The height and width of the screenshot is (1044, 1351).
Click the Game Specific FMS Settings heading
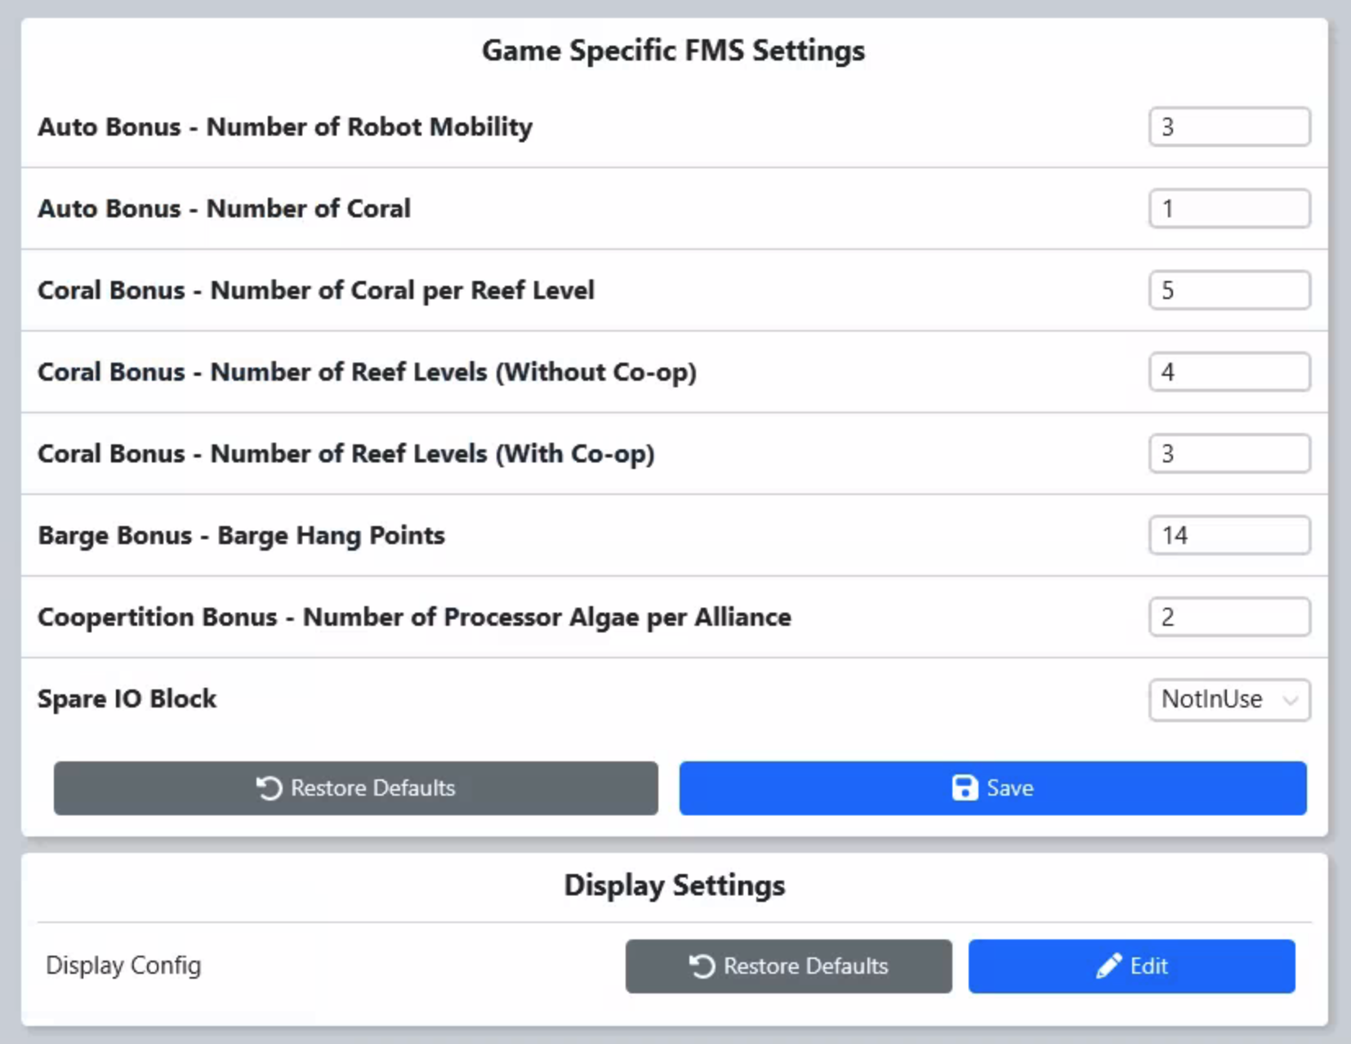pos(673,51)
